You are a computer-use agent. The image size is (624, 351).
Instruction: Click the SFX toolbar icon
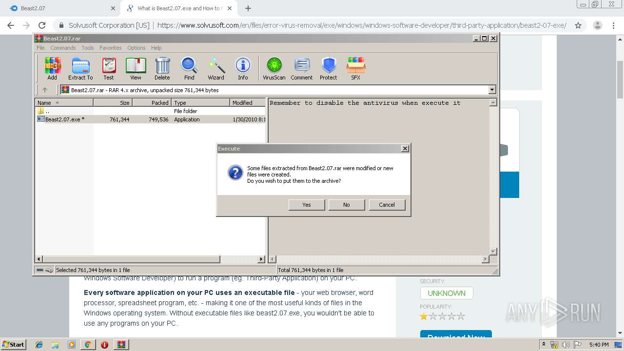[356, 68]
